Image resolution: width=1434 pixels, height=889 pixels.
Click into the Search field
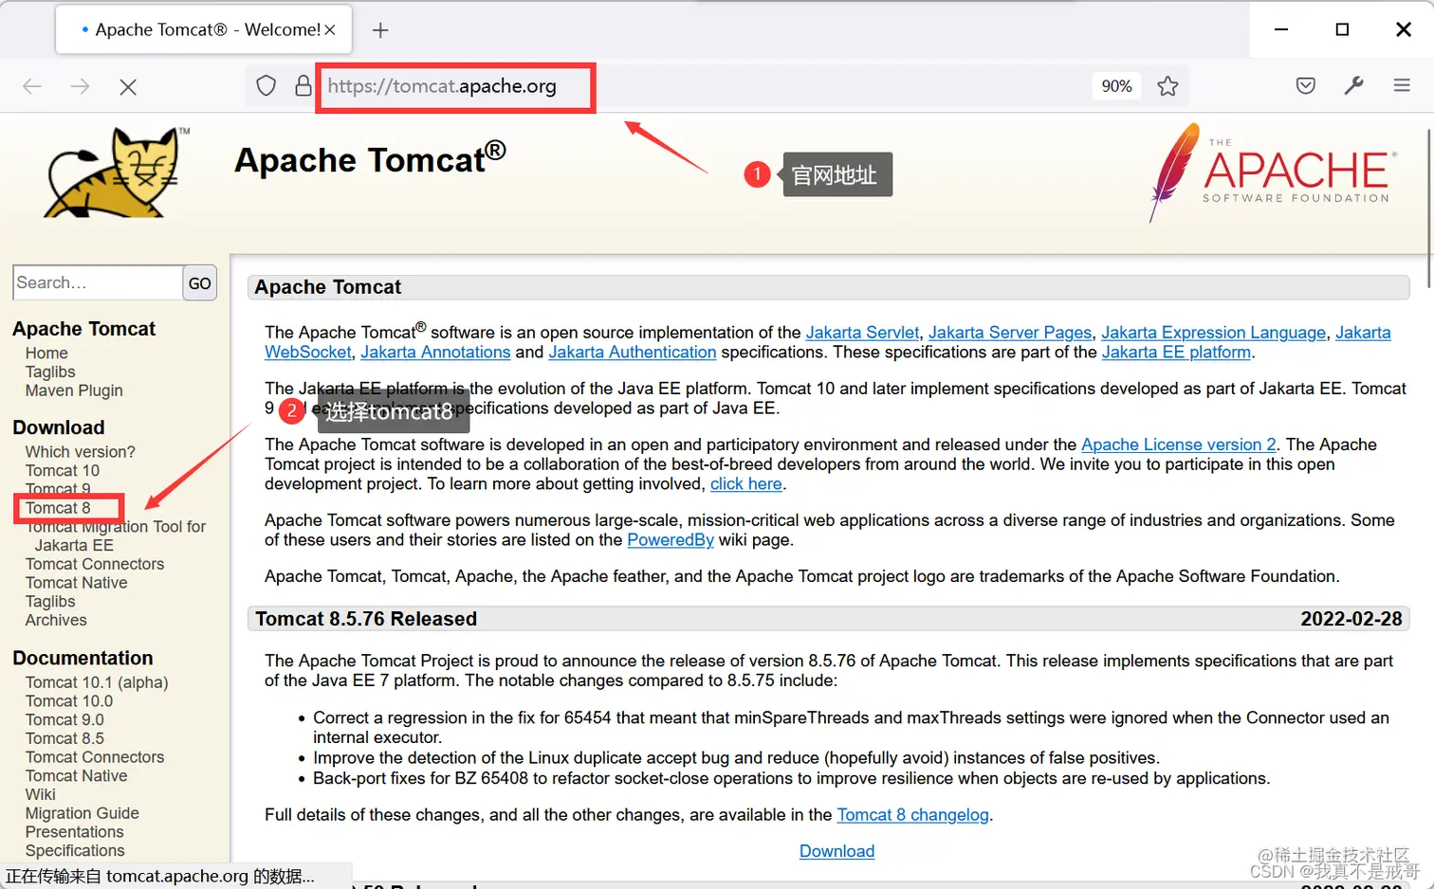[98, 282]
